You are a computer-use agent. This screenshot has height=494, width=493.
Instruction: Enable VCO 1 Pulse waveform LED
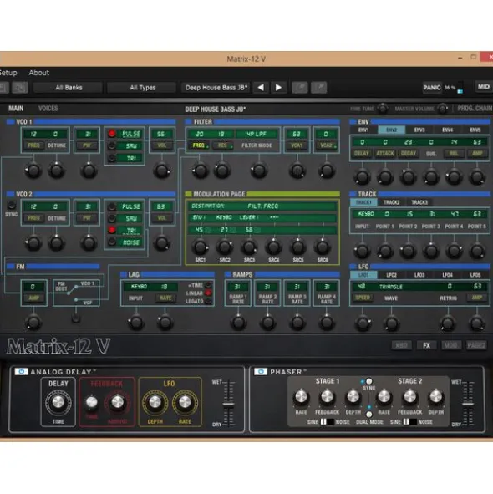[x=112, y=134]
